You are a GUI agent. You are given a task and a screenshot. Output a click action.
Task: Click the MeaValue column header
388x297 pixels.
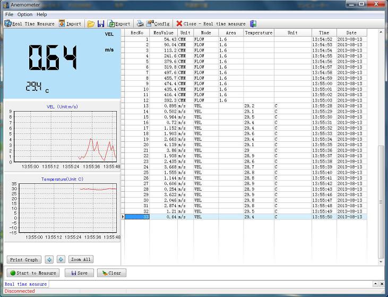tap(163, 33)
